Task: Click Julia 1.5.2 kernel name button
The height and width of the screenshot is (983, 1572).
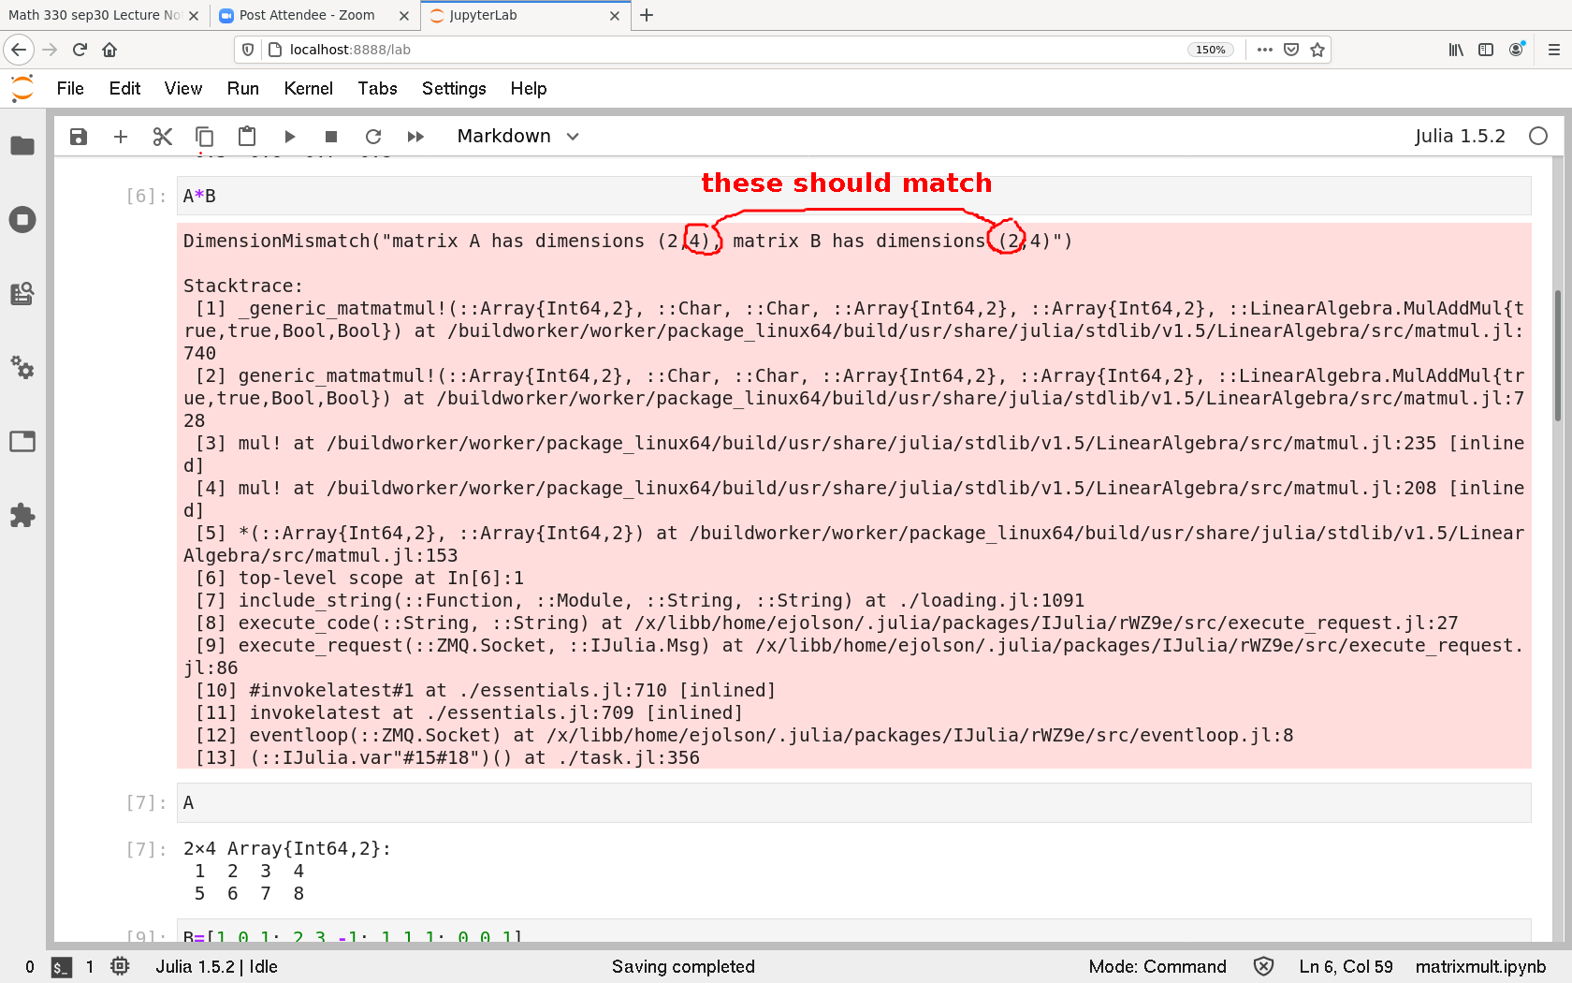Action: 1459,137
